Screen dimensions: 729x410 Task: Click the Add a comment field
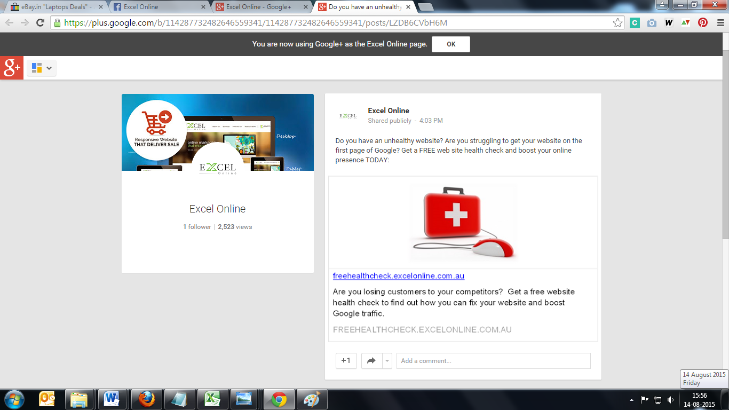click(x=494, y=361)
